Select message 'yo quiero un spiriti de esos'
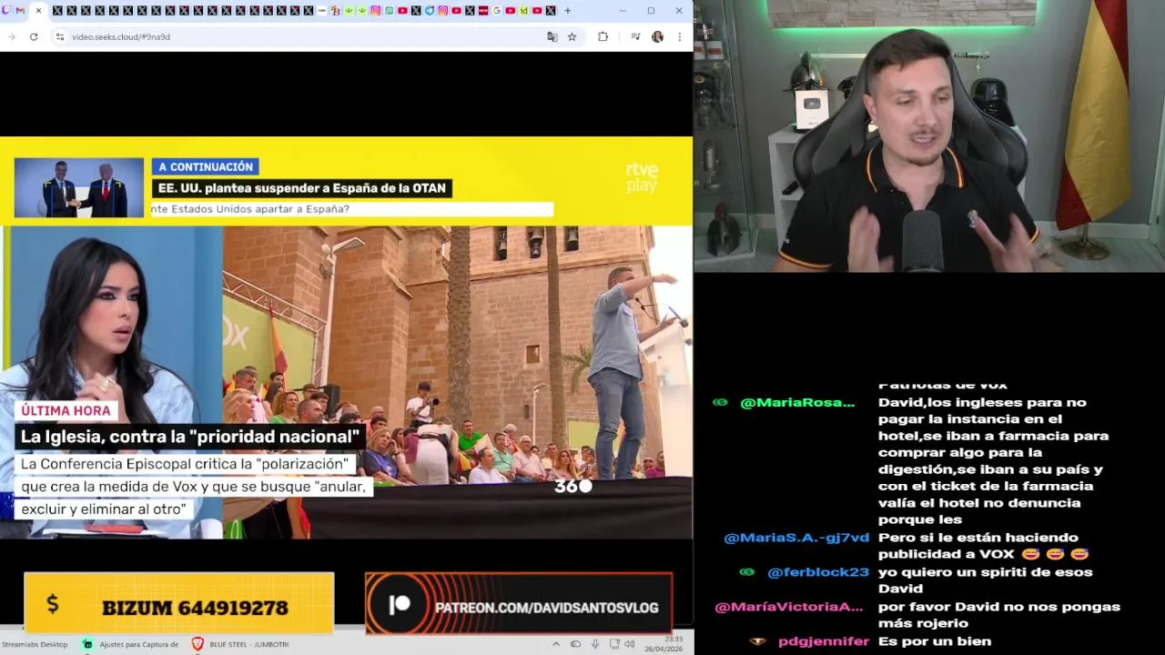The width and height of the screenshot is (1165, 655). [x=986, y=572]
